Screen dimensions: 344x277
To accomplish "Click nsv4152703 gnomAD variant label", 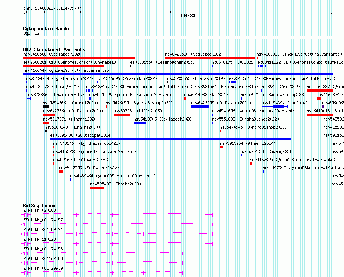I will 96,151.
